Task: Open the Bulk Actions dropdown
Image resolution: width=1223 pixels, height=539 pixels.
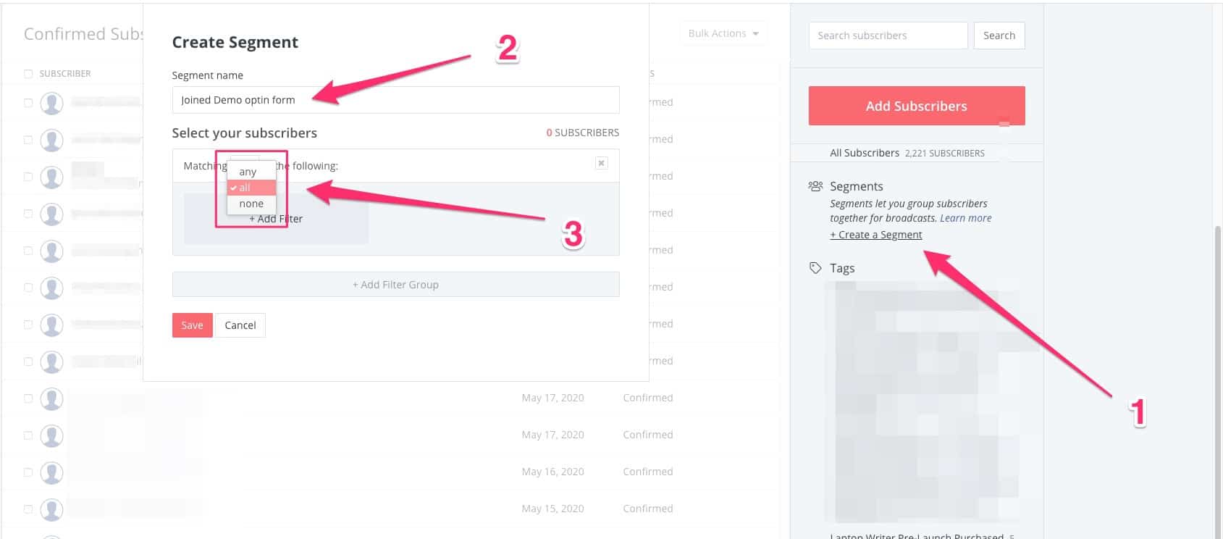Action: [723, 33]
